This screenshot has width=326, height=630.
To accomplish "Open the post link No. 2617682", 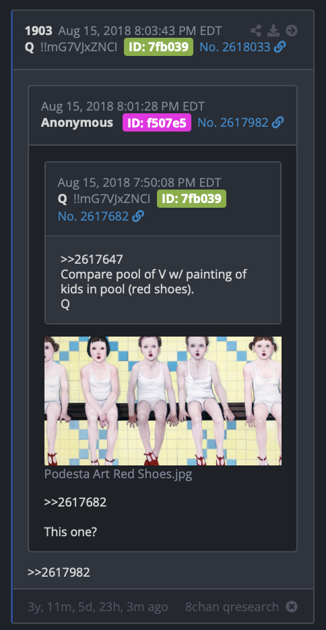I will [94, 216].
